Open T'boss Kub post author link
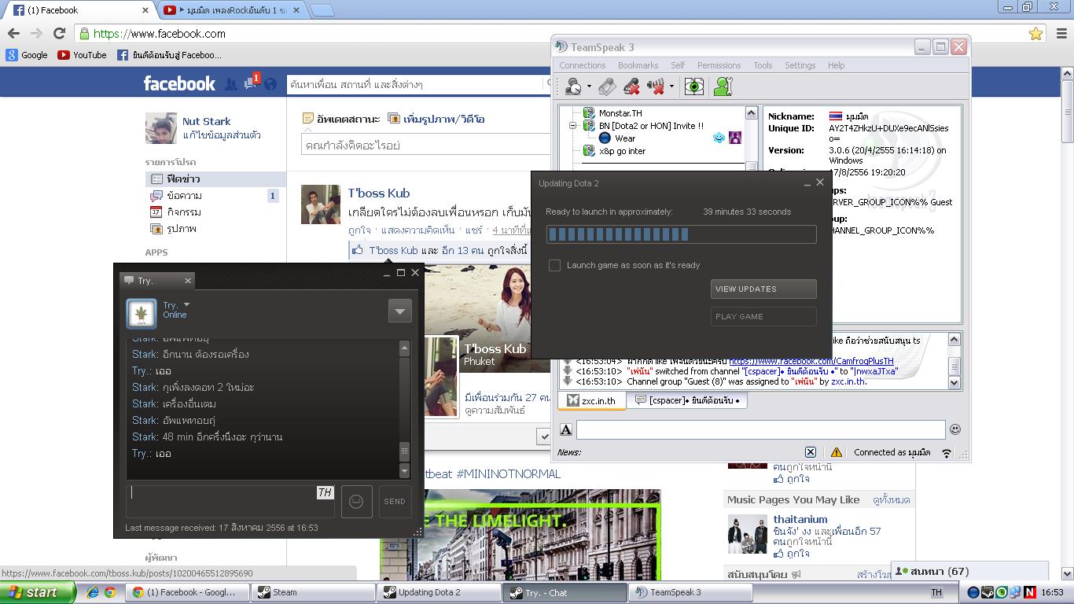The image size is (1074, 604). coord(379,193)
